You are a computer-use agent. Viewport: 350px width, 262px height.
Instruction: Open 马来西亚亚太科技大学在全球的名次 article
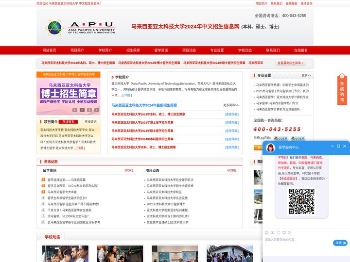point(170,180)
